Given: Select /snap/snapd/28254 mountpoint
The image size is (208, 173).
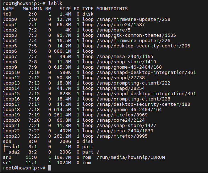Looking at the screenshot, I should pyautogui.click(x=120, y=88).
